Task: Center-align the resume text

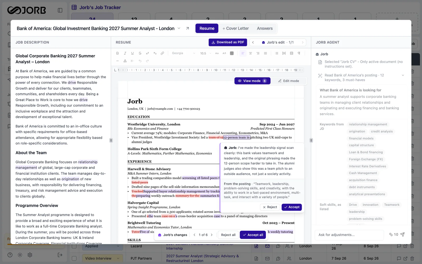Action: click(251, 53)
